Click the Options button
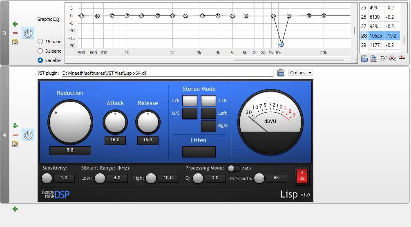 point(298,73)
